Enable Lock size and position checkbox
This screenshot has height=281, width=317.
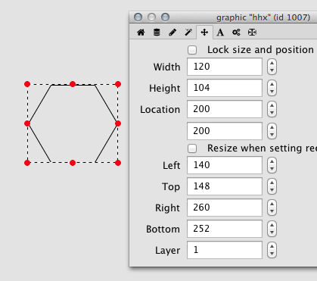click(x=192, y=50)
